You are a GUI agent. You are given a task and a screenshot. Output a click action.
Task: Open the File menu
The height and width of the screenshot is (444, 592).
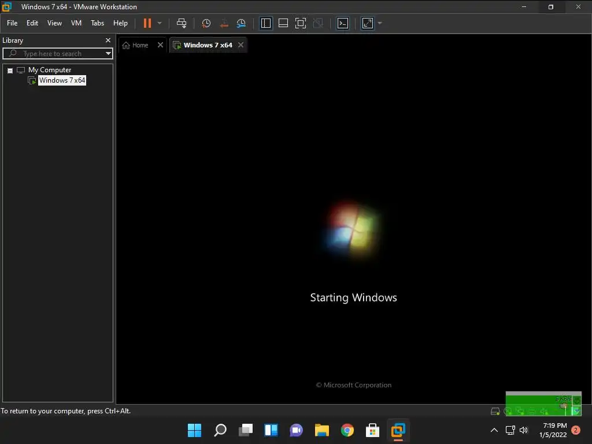point(12,23)
